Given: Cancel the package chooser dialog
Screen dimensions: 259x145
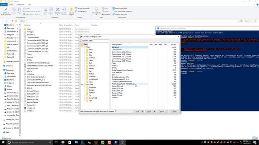Looking at the screenshot, I should click(x=174, y=112).
